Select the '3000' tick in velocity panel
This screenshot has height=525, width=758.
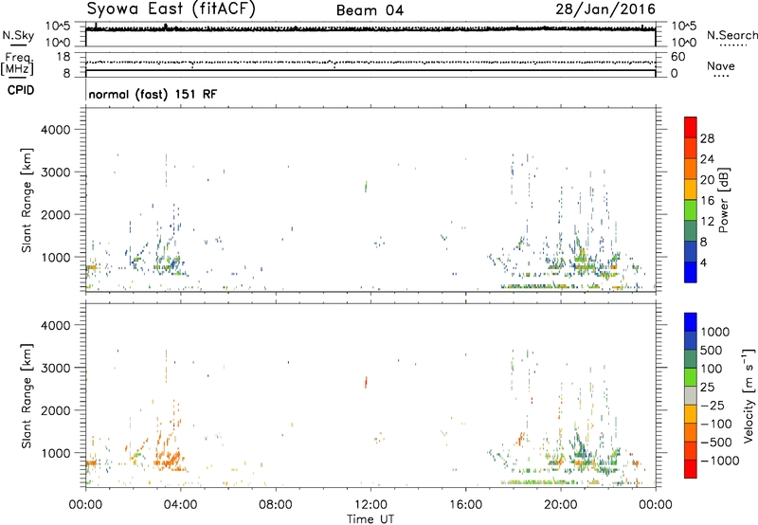point(55,368)
